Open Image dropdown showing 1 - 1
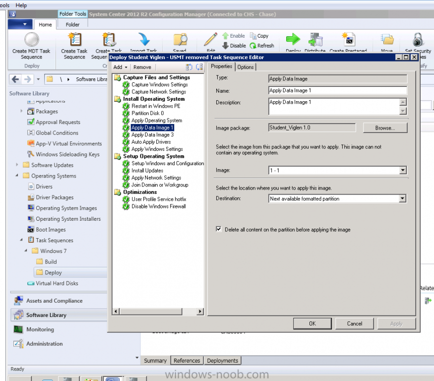434x381 pixels. 403,170
